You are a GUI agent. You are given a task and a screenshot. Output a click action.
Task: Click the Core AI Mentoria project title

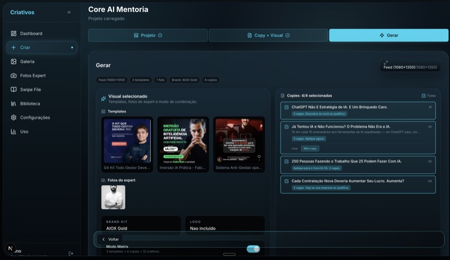coord(118,10)
